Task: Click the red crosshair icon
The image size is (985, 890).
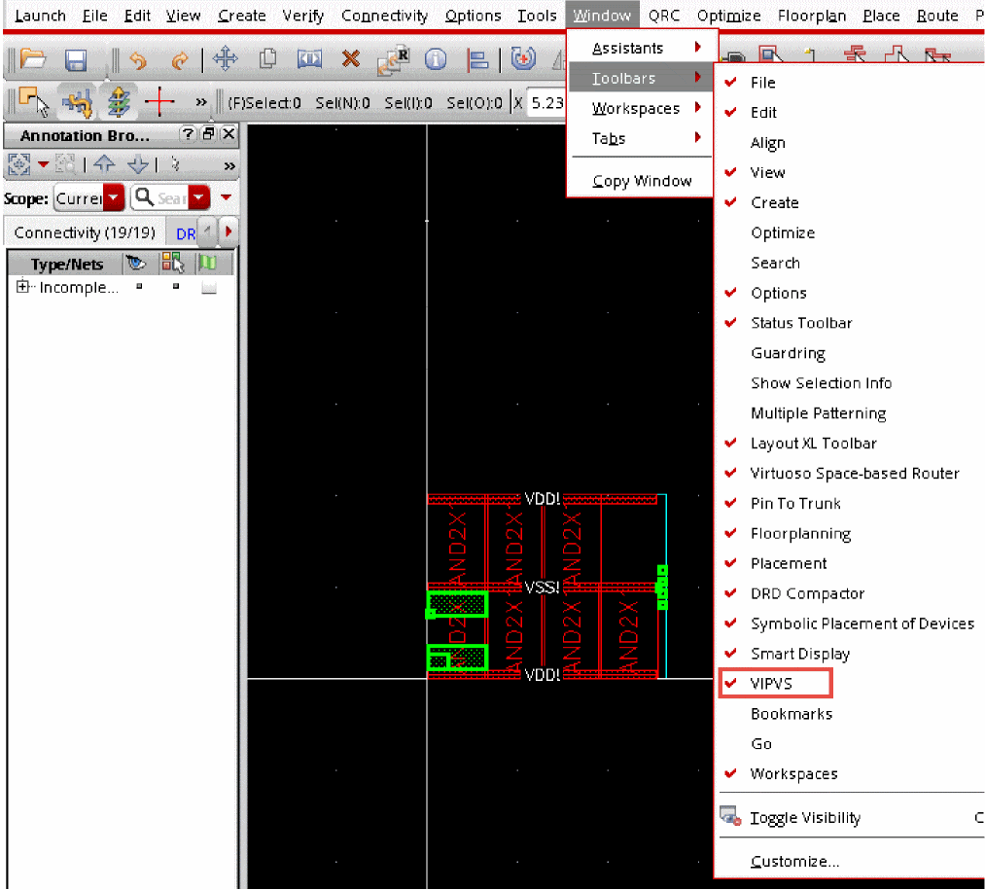Action: coord(159,101)
